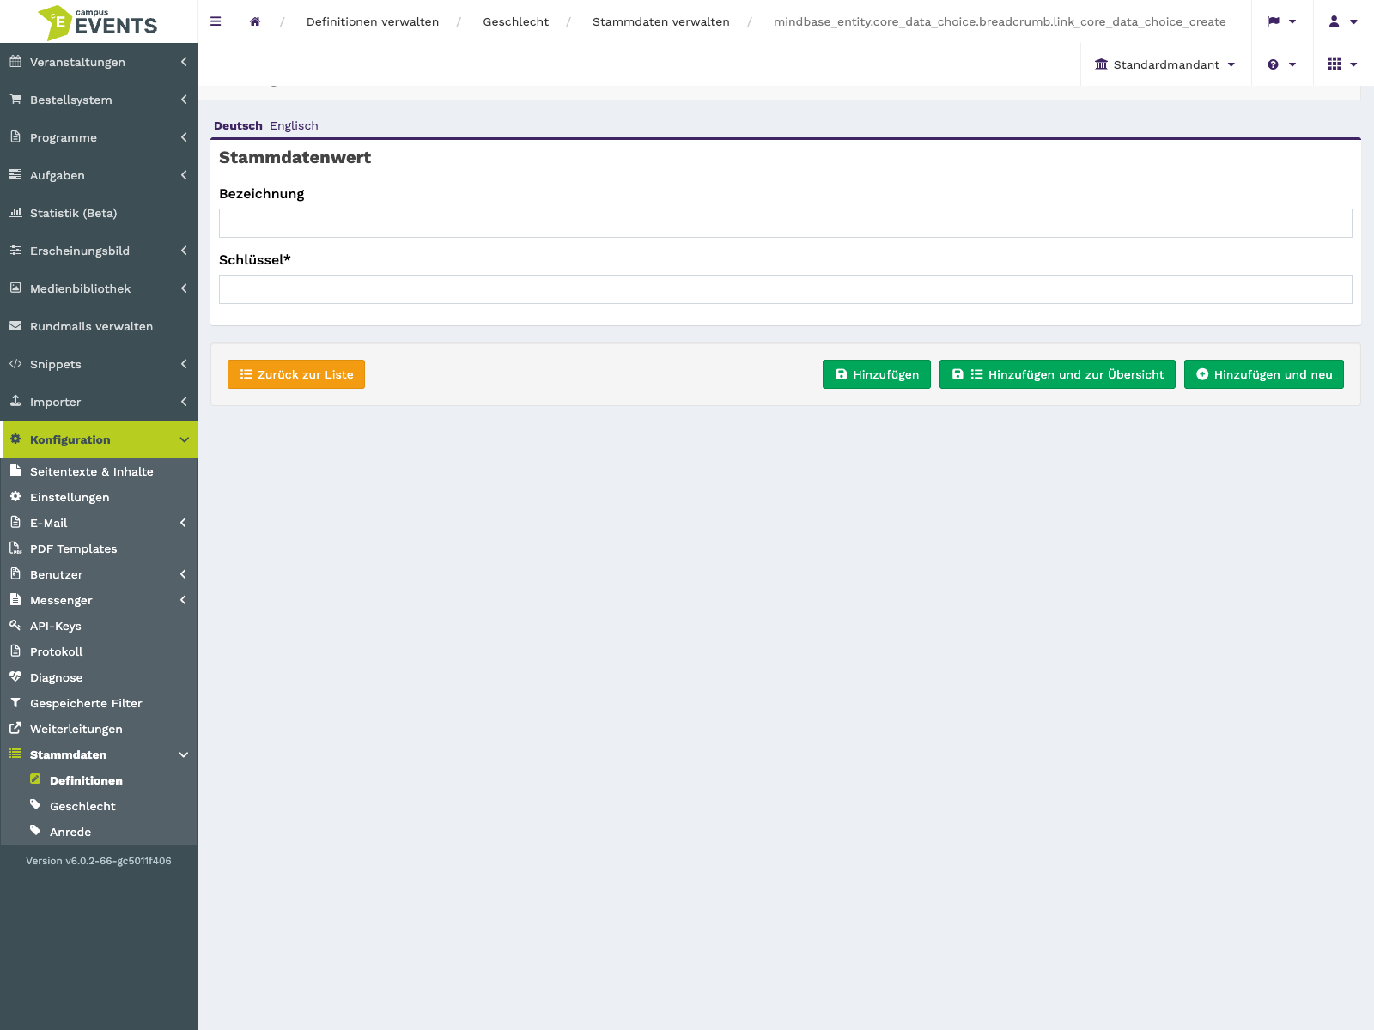
Task: Open the user account icon menu
Action: click(1343, 21)
